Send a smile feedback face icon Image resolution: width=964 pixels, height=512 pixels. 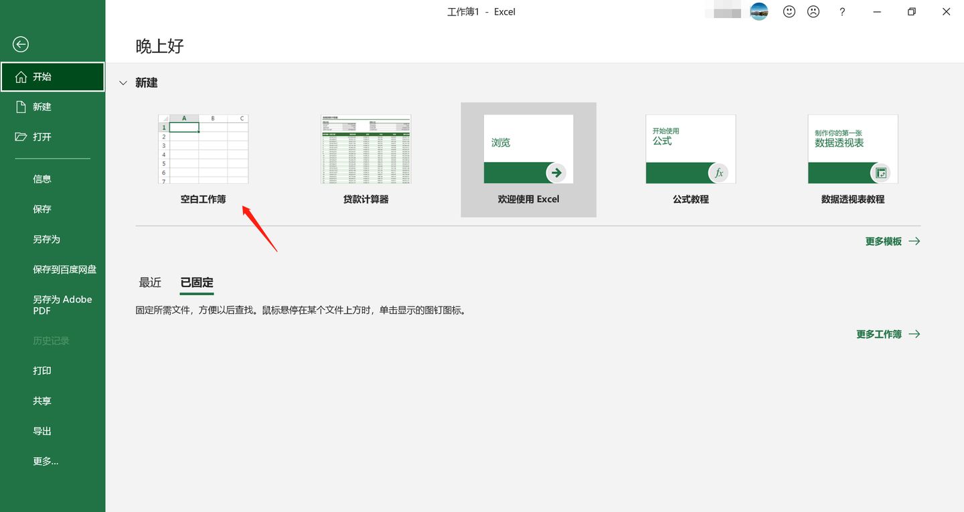point(789,11)
